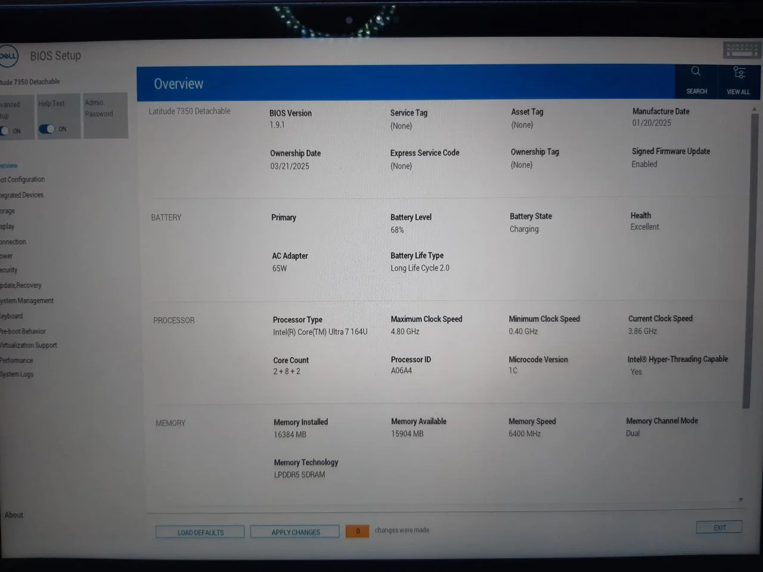Click the EXIT button
This screenshot has width=763, height=572.
[x=719, y=527]
